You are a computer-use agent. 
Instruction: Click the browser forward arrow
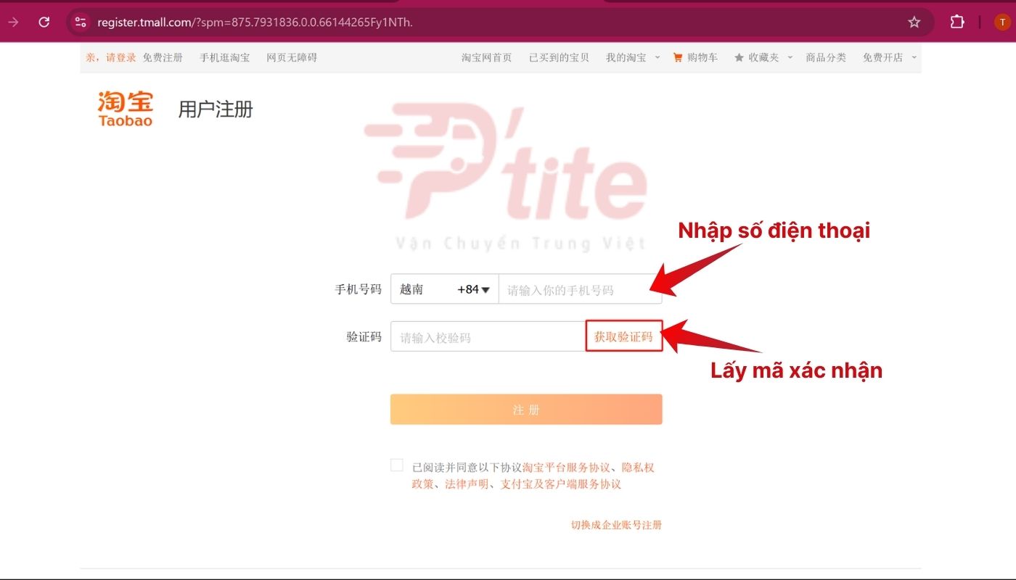tap(13, 22)
